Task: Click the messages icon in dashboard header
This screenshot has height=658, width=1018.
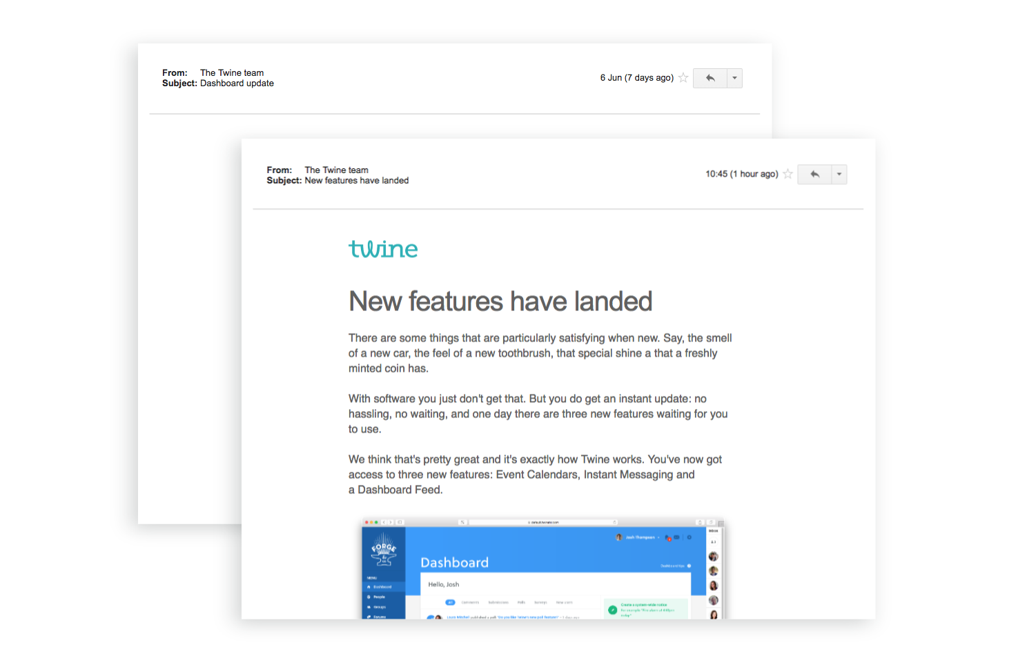Action: (x=677, y=537)
